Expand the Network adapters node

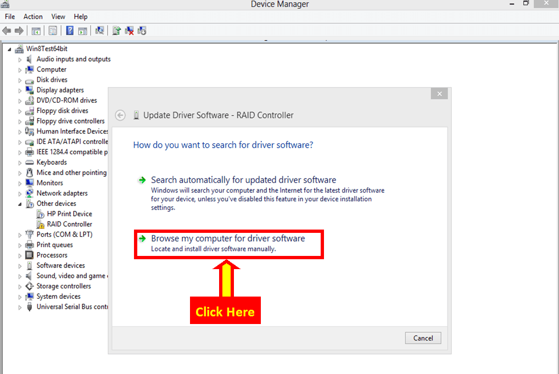coord(20,194)
